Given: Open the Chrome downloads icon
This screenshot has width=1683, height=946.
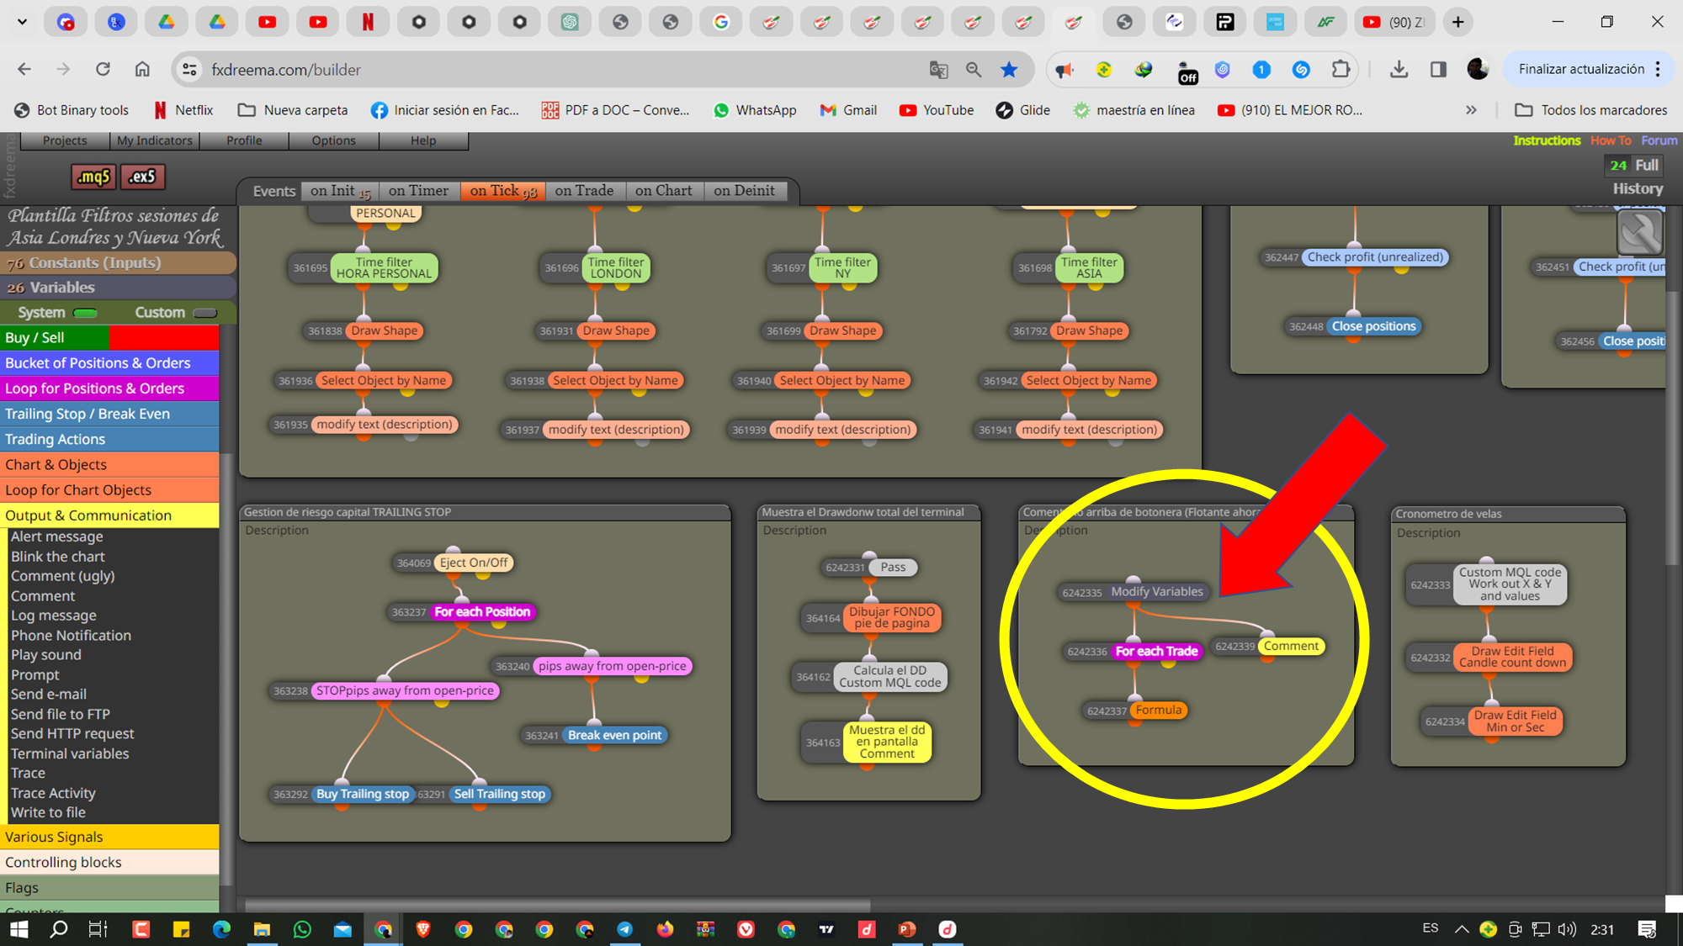Looking at the screenshot, I should pos(1399,70).
